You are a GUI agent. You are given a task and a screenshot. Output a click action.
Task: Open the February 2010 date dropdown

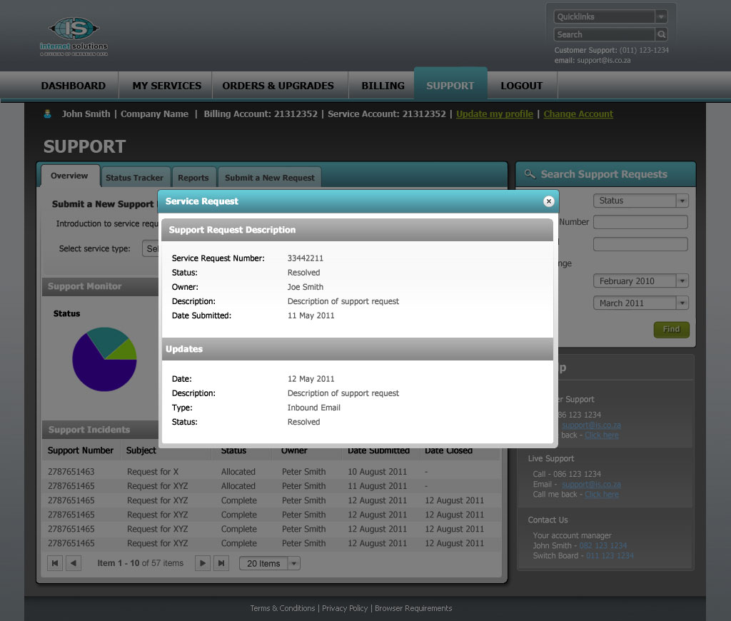[x=682, y=281]
